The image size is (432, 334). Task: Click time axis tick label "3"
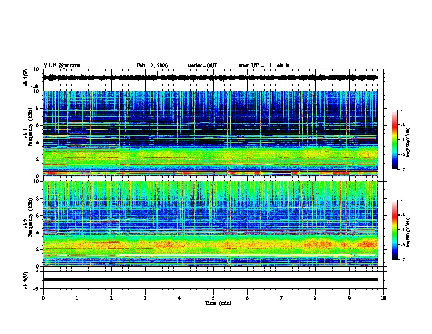tap(145, 298)
